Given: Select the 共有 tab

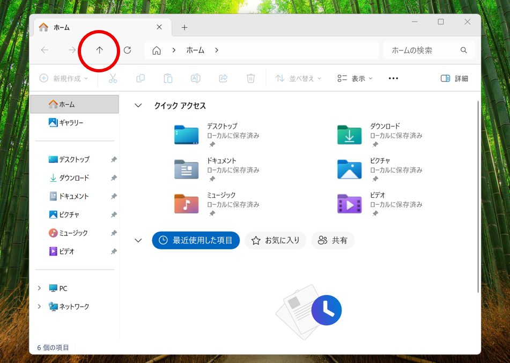Looking at the screenshot, I should [x=332, y=241].
